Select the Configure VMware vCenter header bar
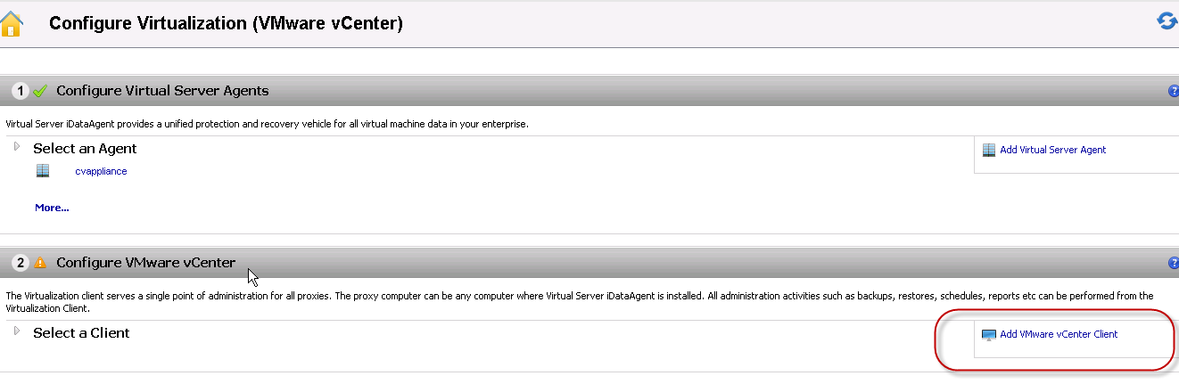1179x384 pixels. [x=589, y=263]
